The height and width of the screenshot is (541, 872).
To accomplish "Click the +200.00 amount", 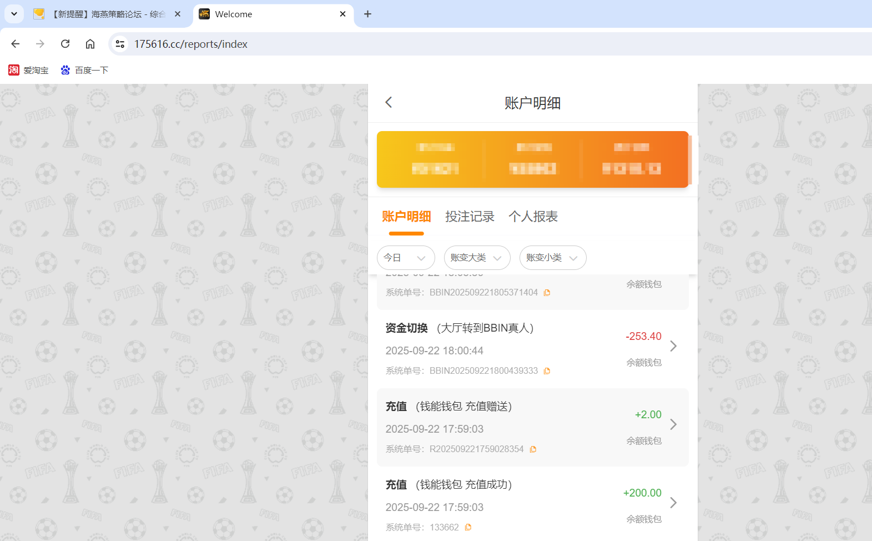I will [x=642, y=493].
